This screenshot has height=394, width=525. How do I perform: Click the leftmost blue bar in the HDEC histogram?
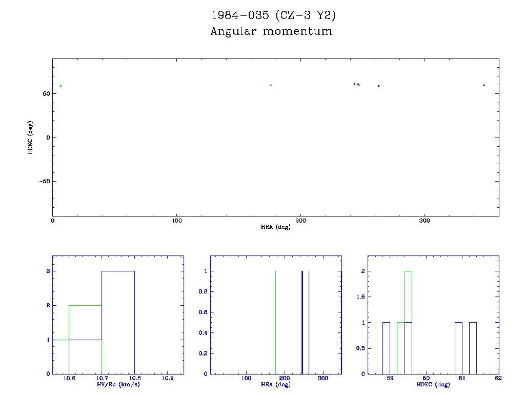pyautogui.click(x=386, y=348)
